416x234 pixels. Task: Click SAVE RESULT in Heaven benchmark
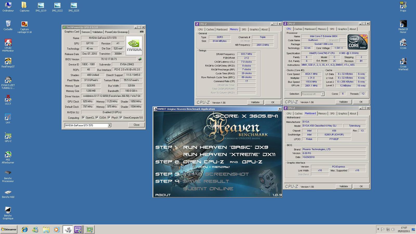[x=206, y=181]
